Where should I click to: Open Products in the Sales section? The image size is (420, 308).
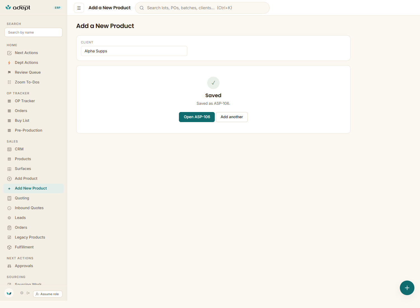pyautogui.click(x=34, y=159)
